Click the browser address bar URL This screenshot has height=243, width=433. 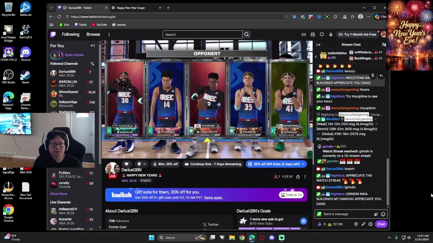93,17
